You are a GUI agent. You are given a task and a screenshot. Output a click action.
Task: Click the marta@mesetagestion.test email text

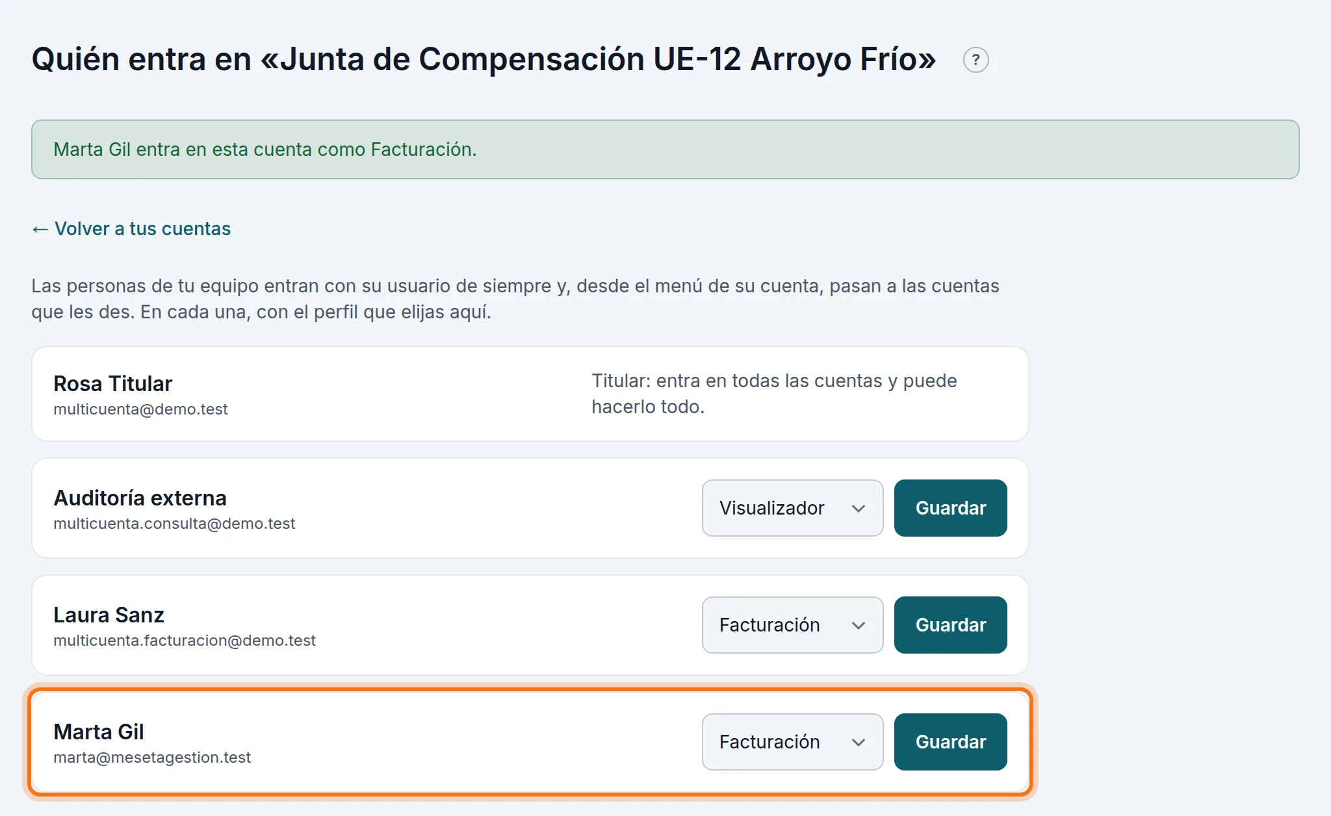click(x=152, y=758)
